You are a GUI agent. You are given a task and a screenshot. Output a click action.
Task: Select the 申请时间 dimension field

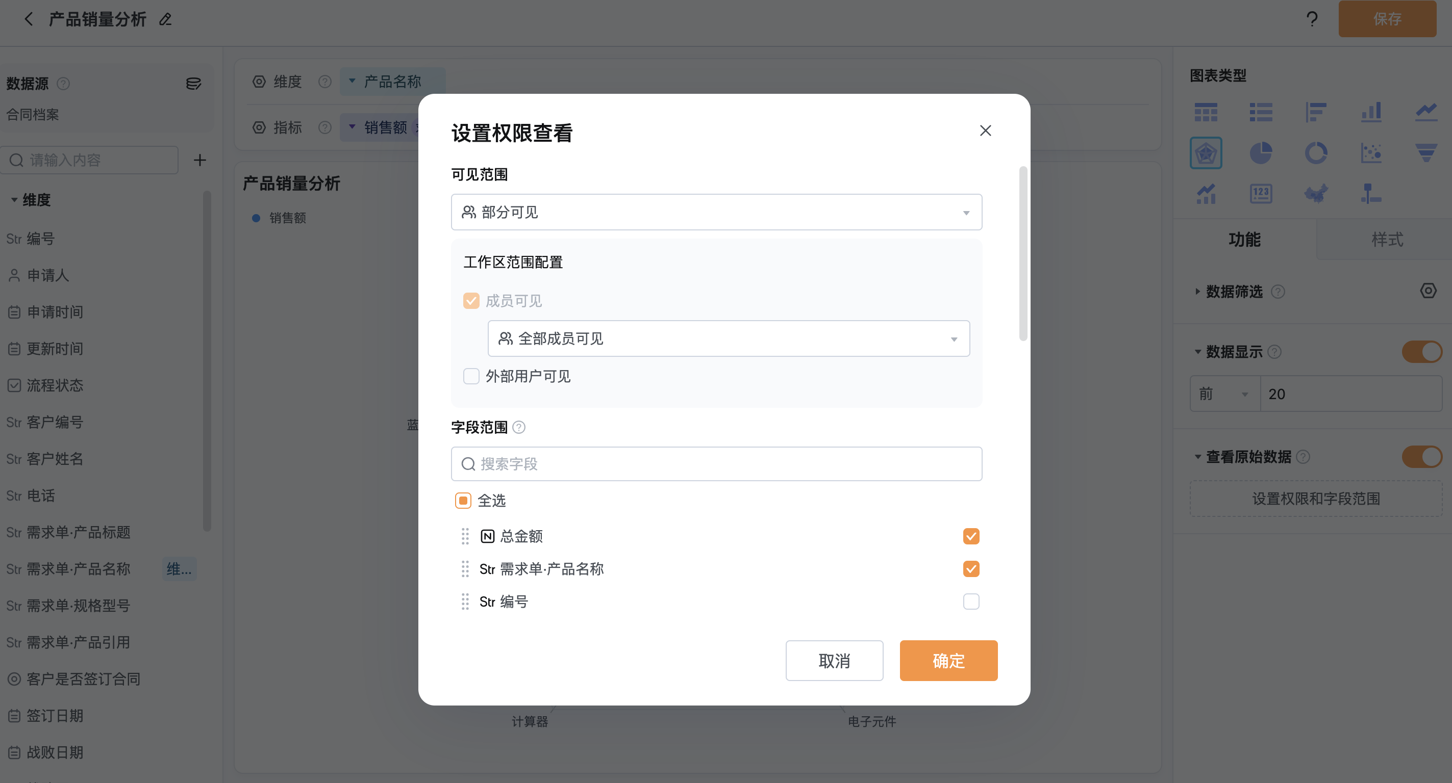point(55,312)
